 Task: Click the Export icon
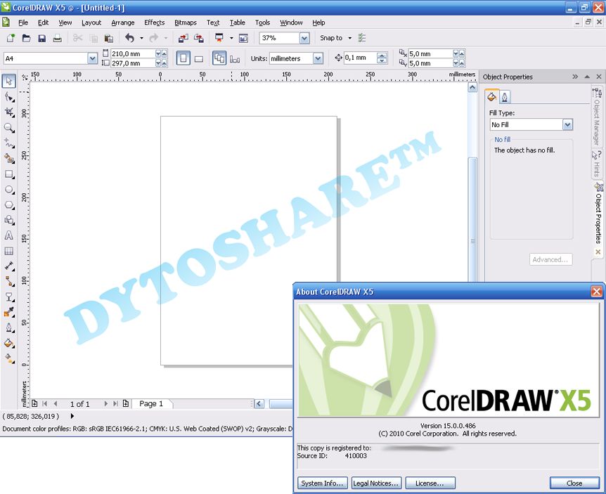click(199, 38)
